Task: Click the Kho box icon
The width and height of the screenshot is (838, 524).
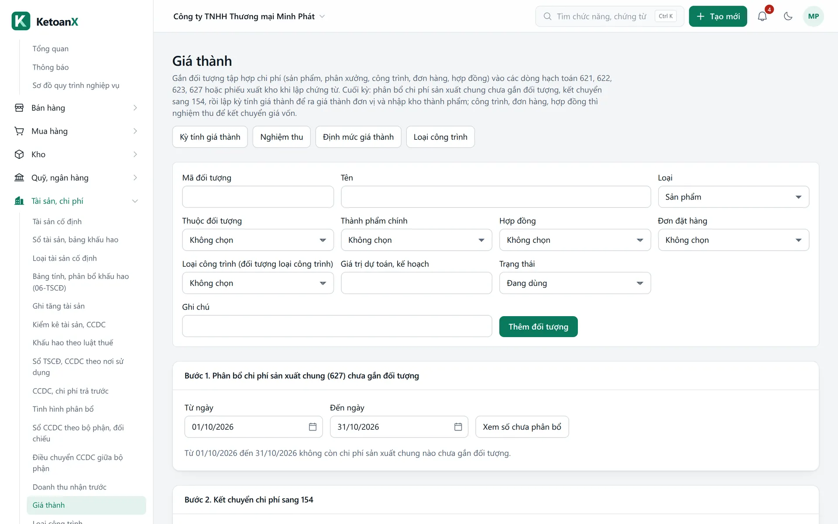Action: (x=19, y=155)
